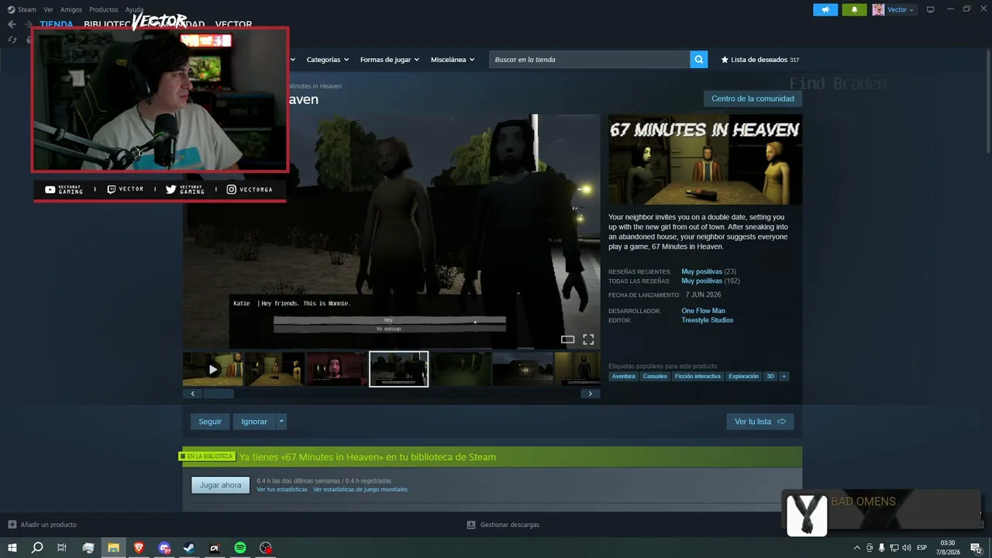Open the Treestyle Studios publisher link

[707, 320]
